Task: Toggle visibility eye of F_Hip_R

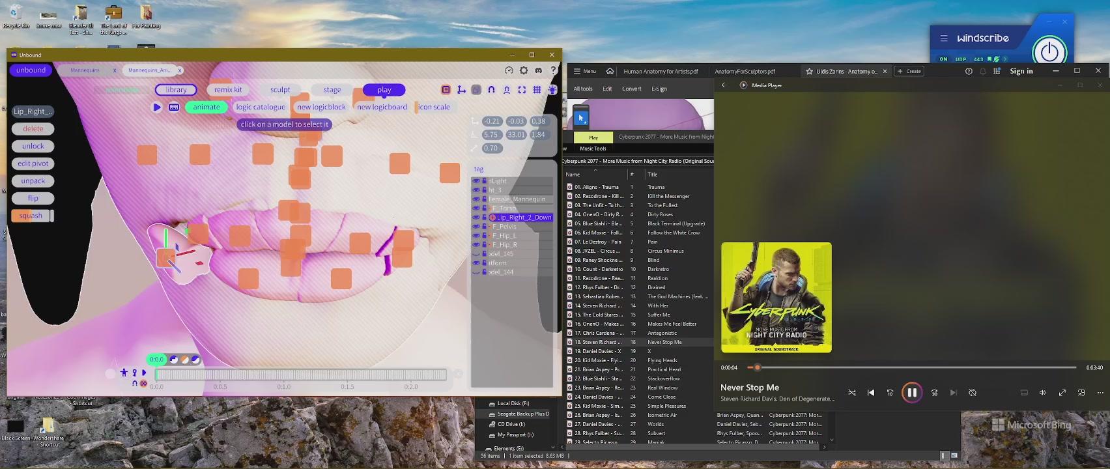Action: point(476,245)
